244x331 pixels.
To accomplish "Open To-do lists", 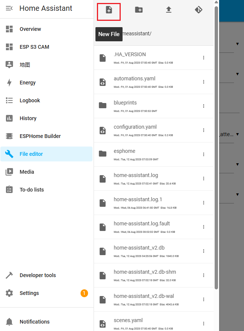I will [x=46, y=190].
